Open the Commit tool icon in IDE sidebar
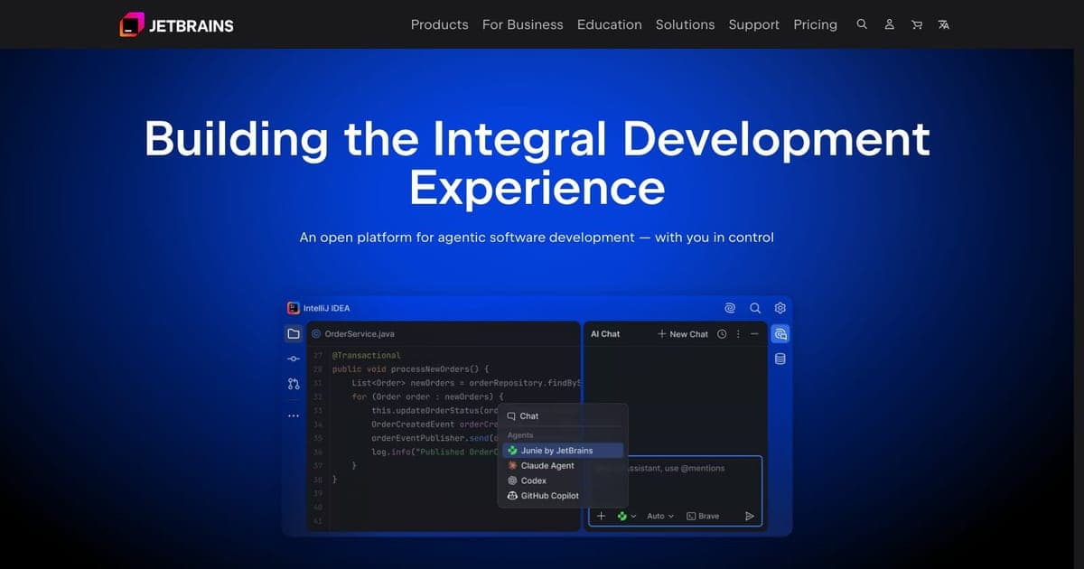The height and width of the screenshot is (569, 1084). click(x=294, y=359)
